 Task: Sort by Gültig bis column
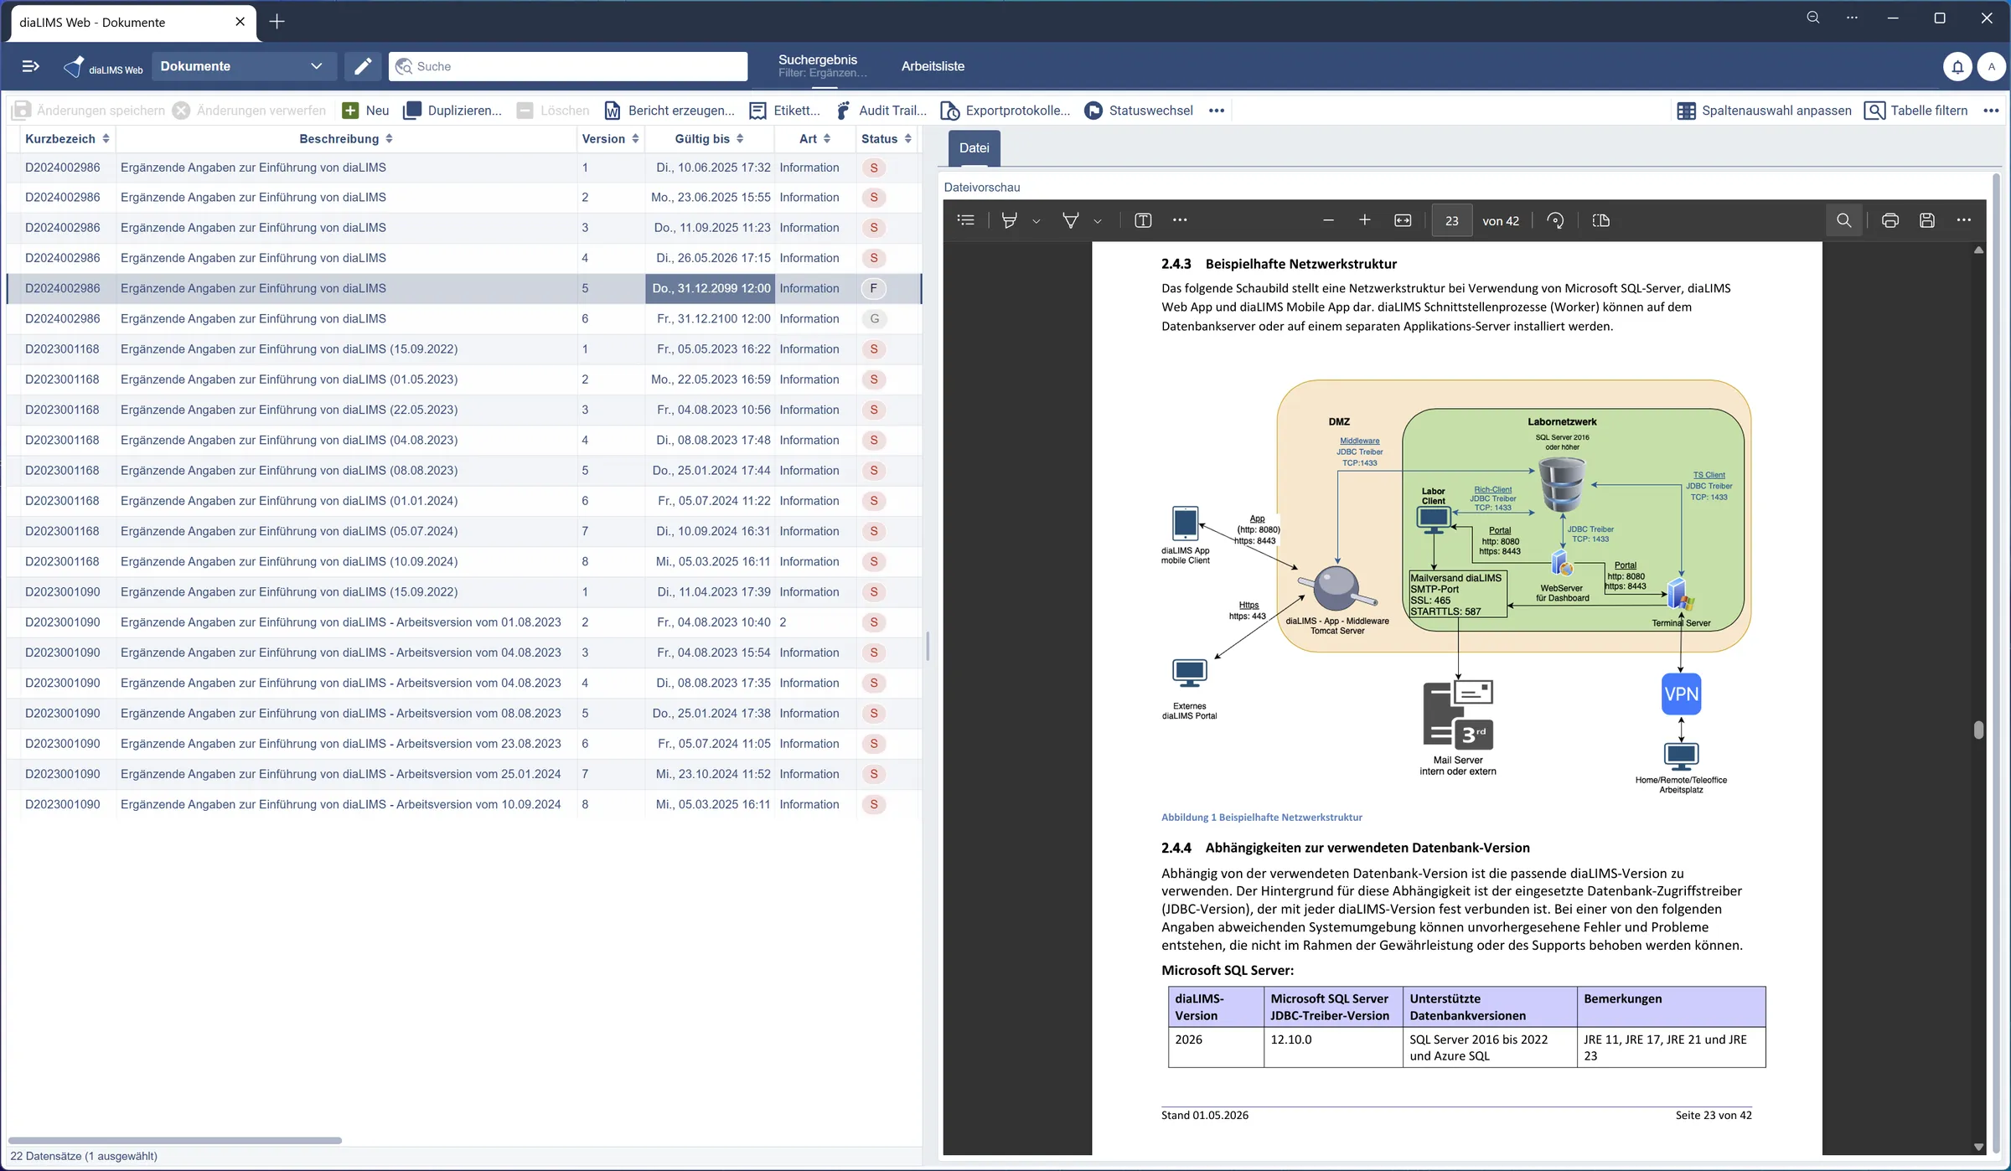(x=709, y=139)
